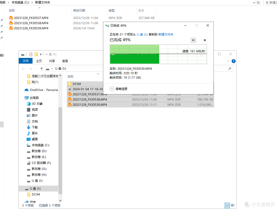Click the Up-one-level arrow in U盘 window
The image size is (277, 210).
coord(42,69)
